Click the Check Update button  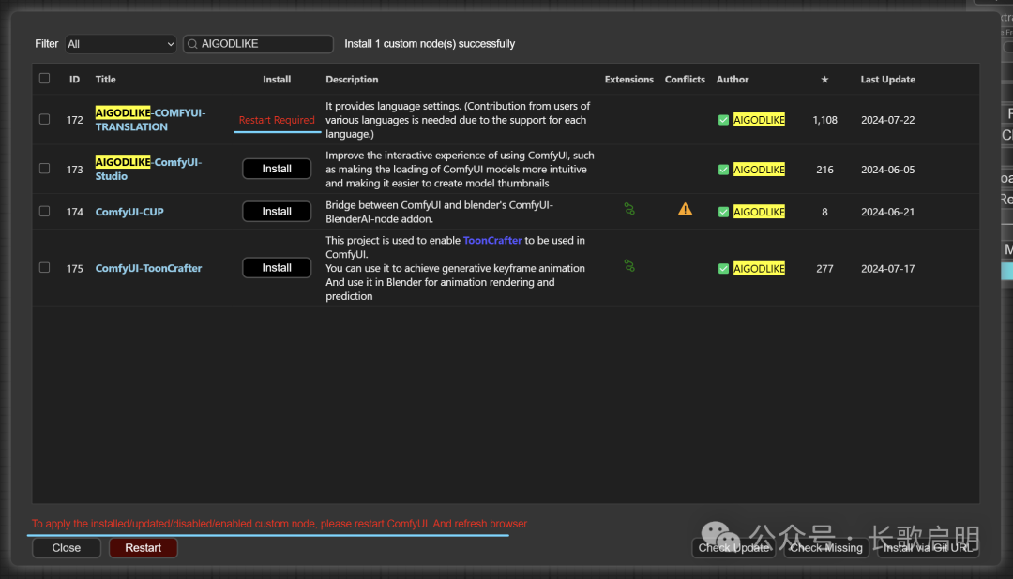(733, 547)
